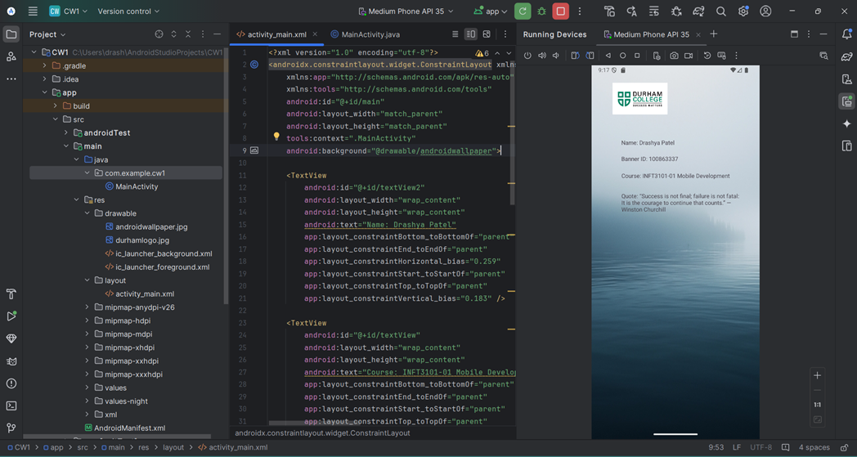
Task: Close the activity_main.xml tab
Action: 315,34
